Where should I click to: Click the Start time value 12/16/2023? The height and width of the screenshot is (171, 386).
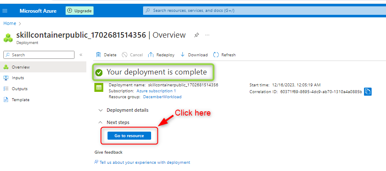[x=296, y=85]
